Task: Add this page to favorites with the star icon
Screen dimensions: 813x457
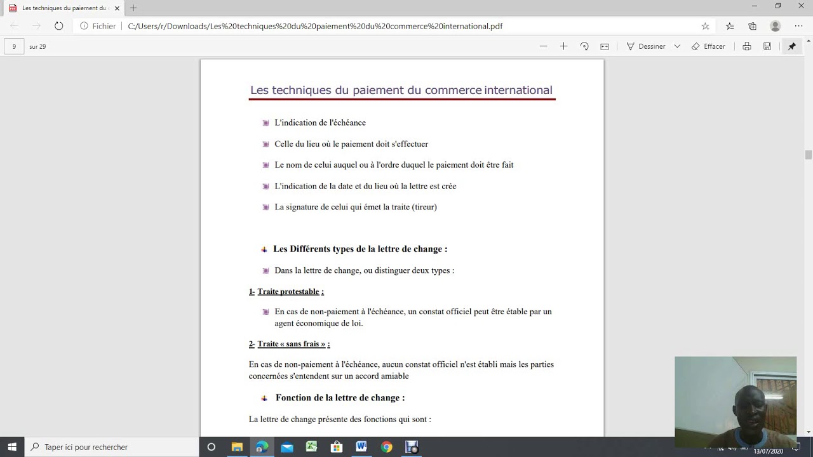Action: [x=705, y=26]
